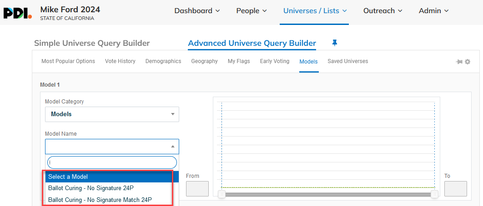483x206 pixels.
Task: Click the gray pin icon beside gear
Action: pyautogui.click(x=459, y=62)
